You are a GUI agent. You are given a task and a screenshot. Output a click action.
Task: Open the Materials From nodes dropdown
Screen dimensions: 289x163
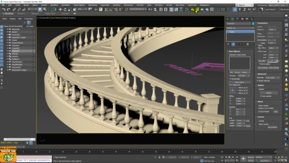point(272,78)
